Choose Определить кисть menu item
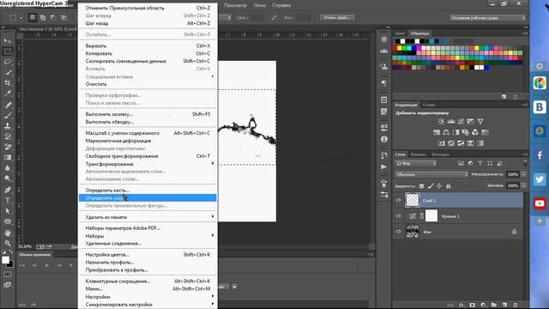The image size is (549, 309). (148, 190)
